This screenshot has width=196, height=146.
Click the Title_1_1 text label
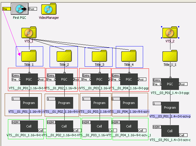170,65
